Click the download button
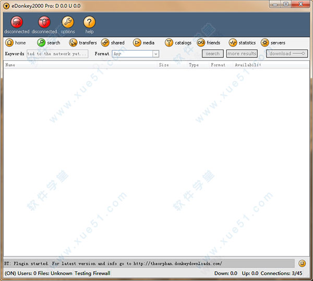 [287, 54]
